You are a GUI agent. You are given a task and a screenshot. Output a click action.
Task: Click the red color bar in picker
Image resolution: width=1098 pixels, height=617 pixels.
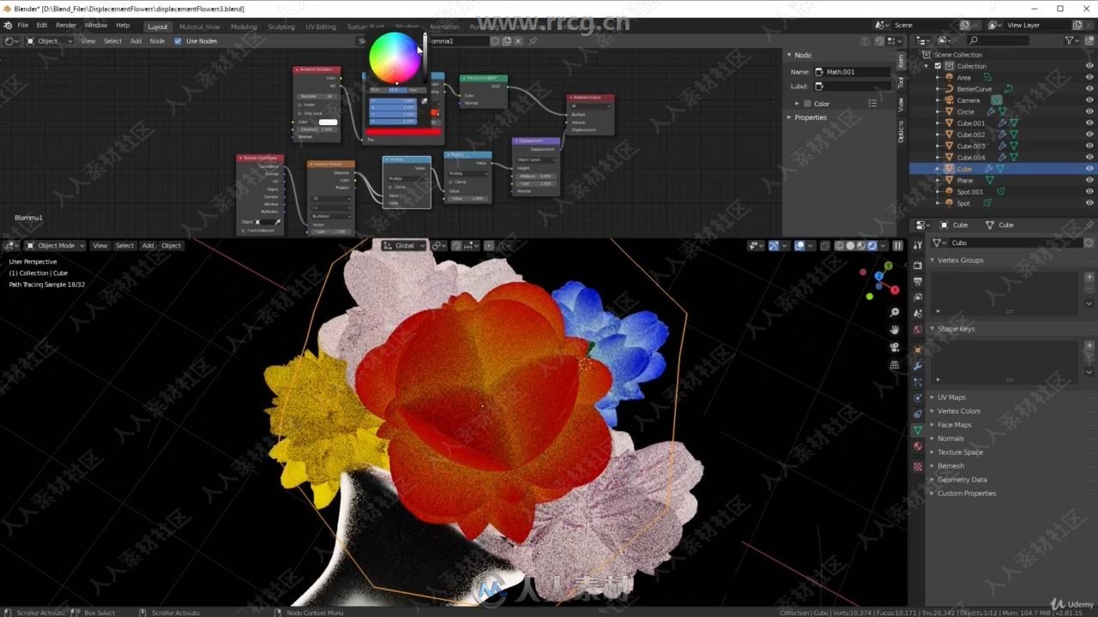404,132
